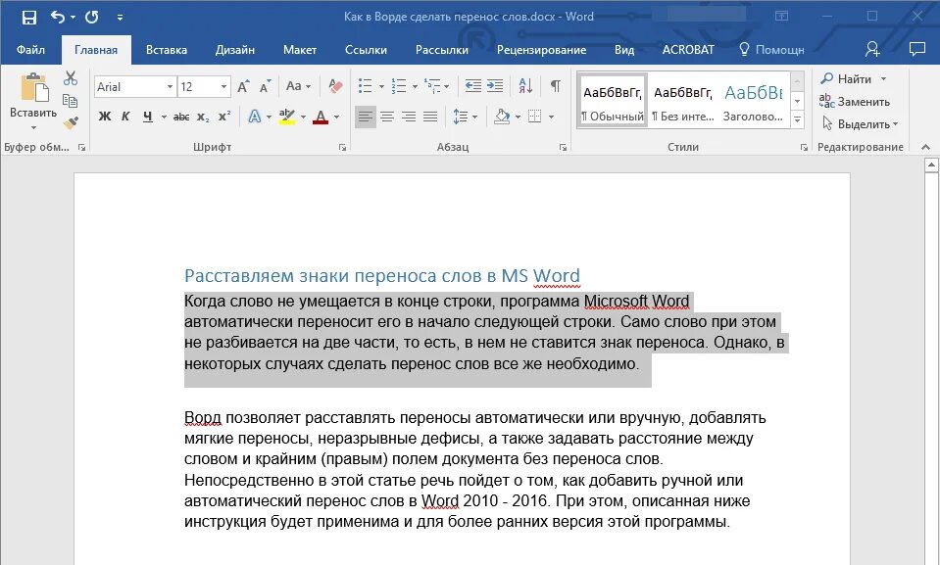This screenshot has height=565, width=940.
Task: Open the Шрифт dialog launcher
Action: 342,147
